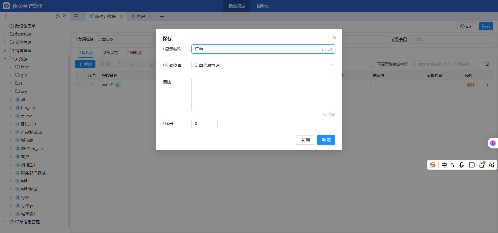Collapse the sidebar with the fold icon
Viewport: 498px width, 233px height.
click(76, 16)
